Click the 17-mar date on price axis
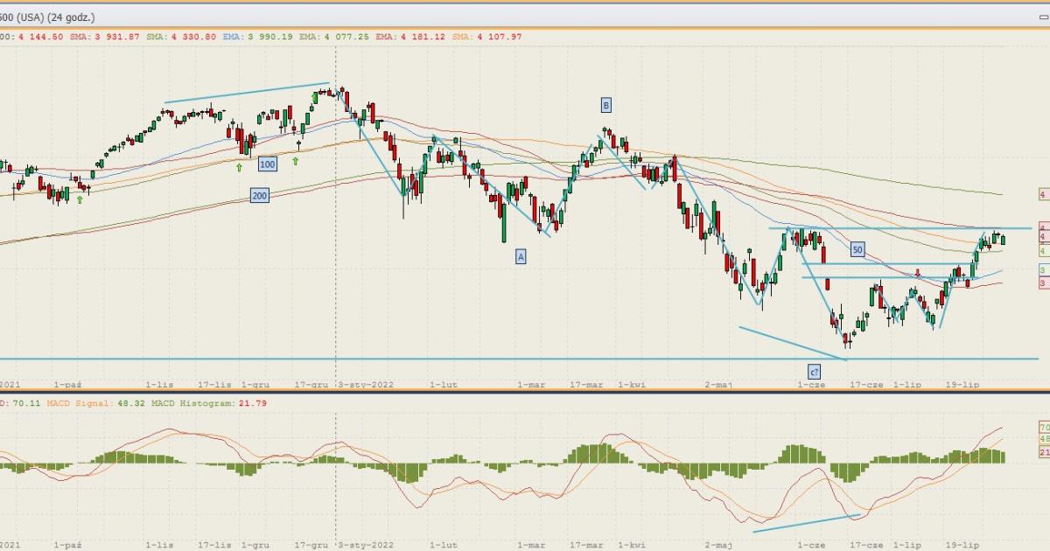1050x551 pixels. click(x=586, y=384)
